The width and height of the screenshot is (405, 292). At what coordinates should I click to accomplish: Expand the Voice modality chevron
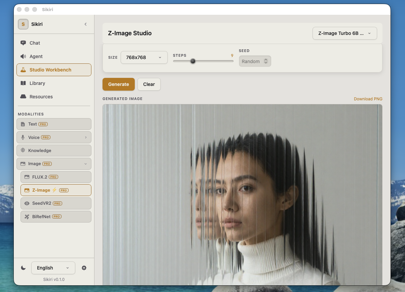click(x=86, y=137)
